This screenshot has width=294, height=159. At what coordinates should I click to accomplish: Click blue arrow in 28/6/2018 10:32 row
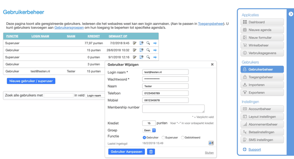pyautogui.click(x=155, y=50)
